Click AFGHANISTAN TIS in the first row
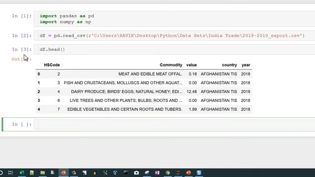This screenshot has height=177, width=315. [x=219, y=74]
